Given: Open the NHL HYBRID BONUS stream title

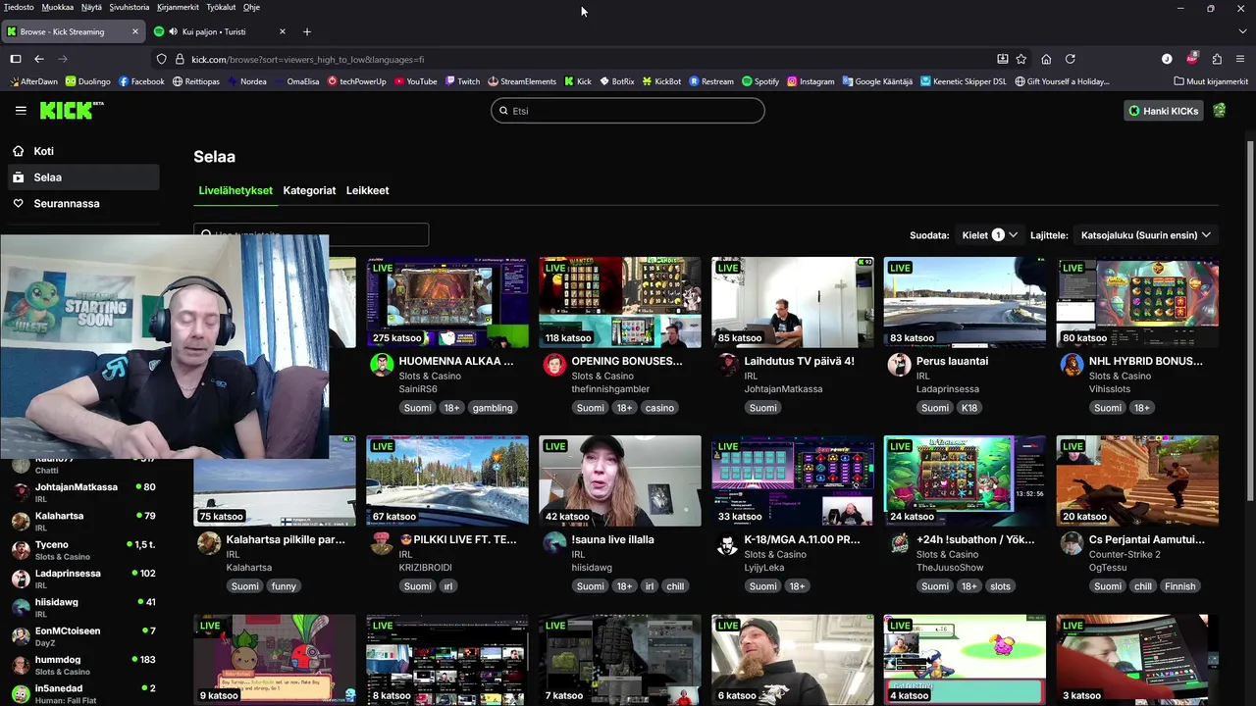Looking at the screenshot, I should point(1146,361).
